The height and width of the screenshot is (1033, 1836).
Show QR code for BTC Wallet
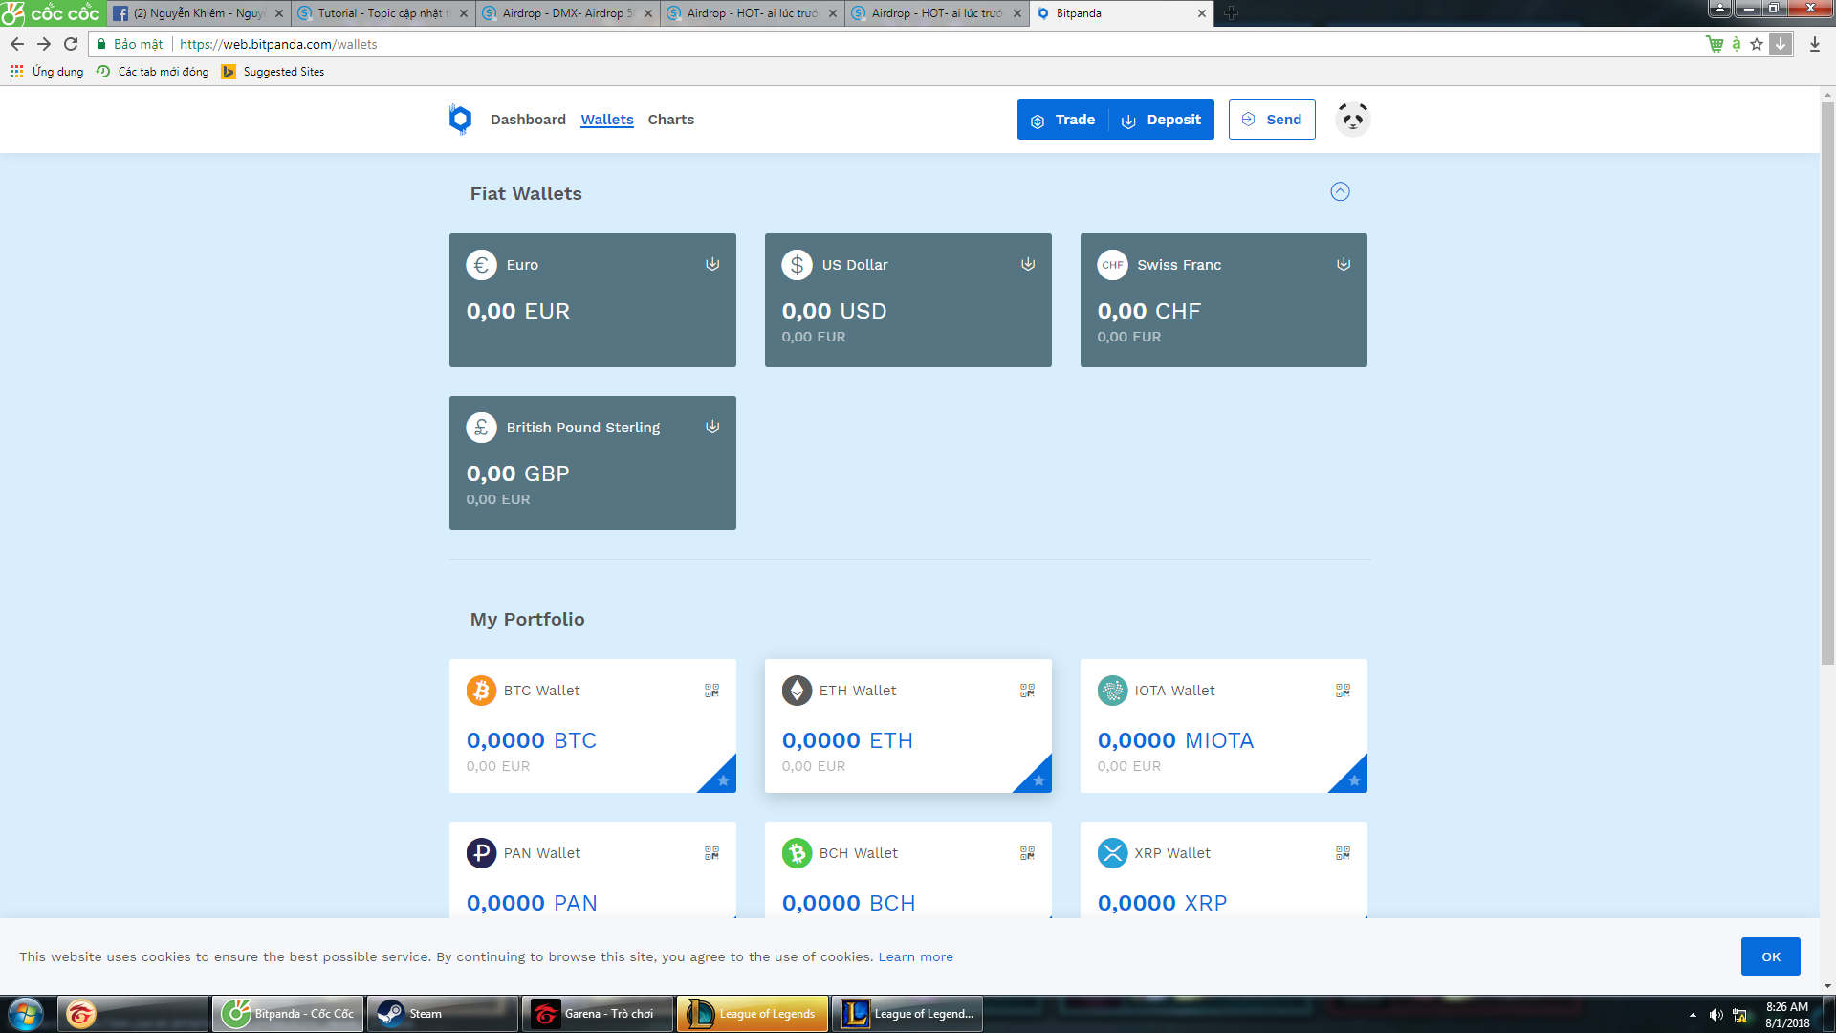(711, 691)
